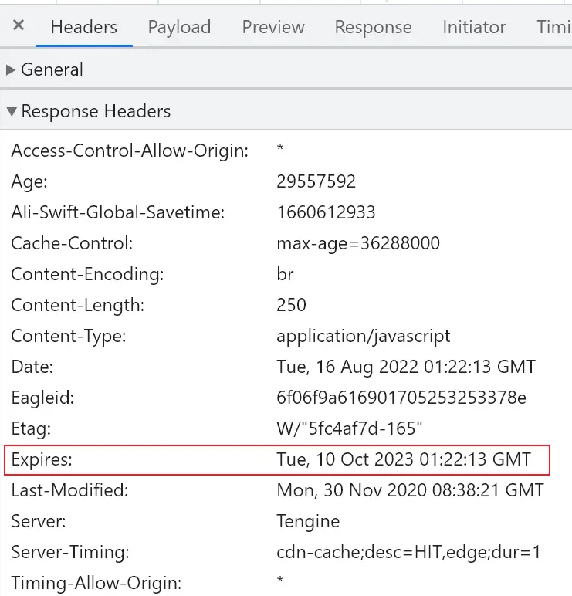Click the Etag header value

(x=349, y=428)
